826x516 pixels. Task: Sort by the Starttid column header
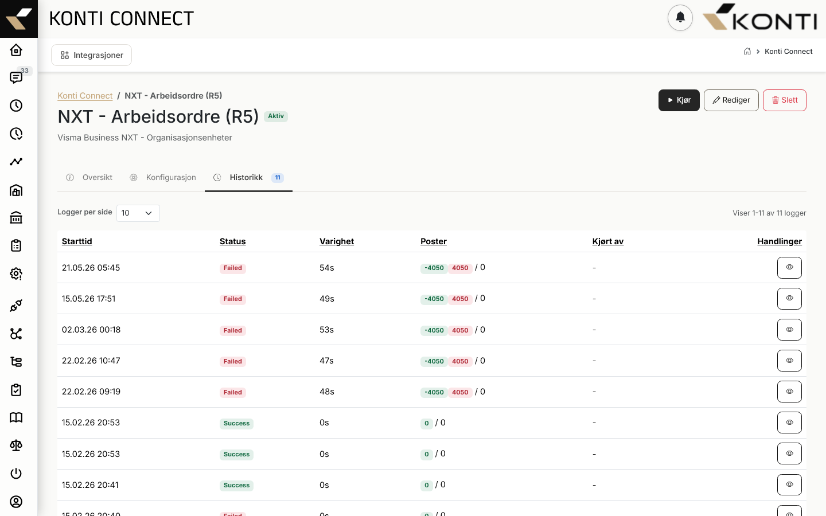tap(77, 241)
